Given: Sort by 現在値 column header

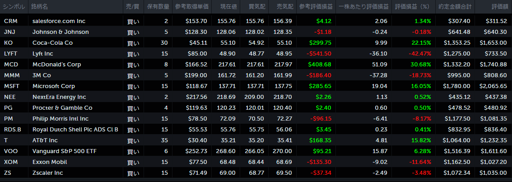Looking at the screenshot, I should click(228, 6).
